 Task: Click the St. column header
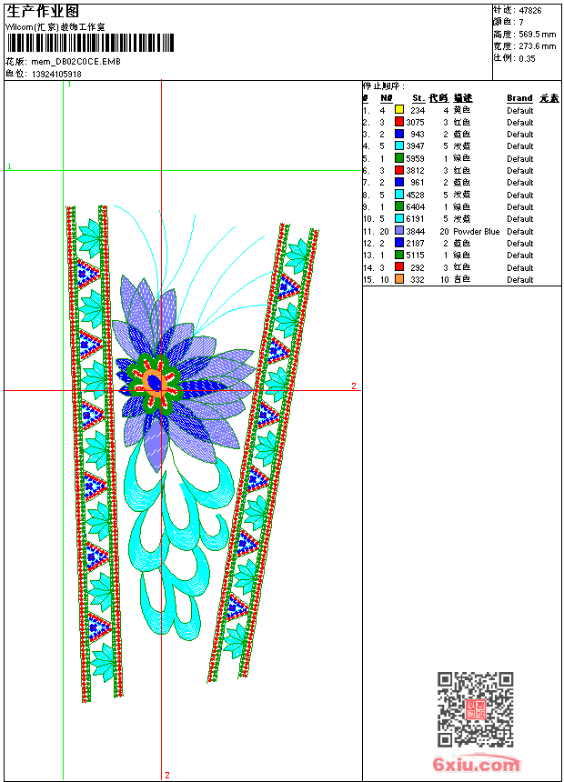tap(418, 98)
